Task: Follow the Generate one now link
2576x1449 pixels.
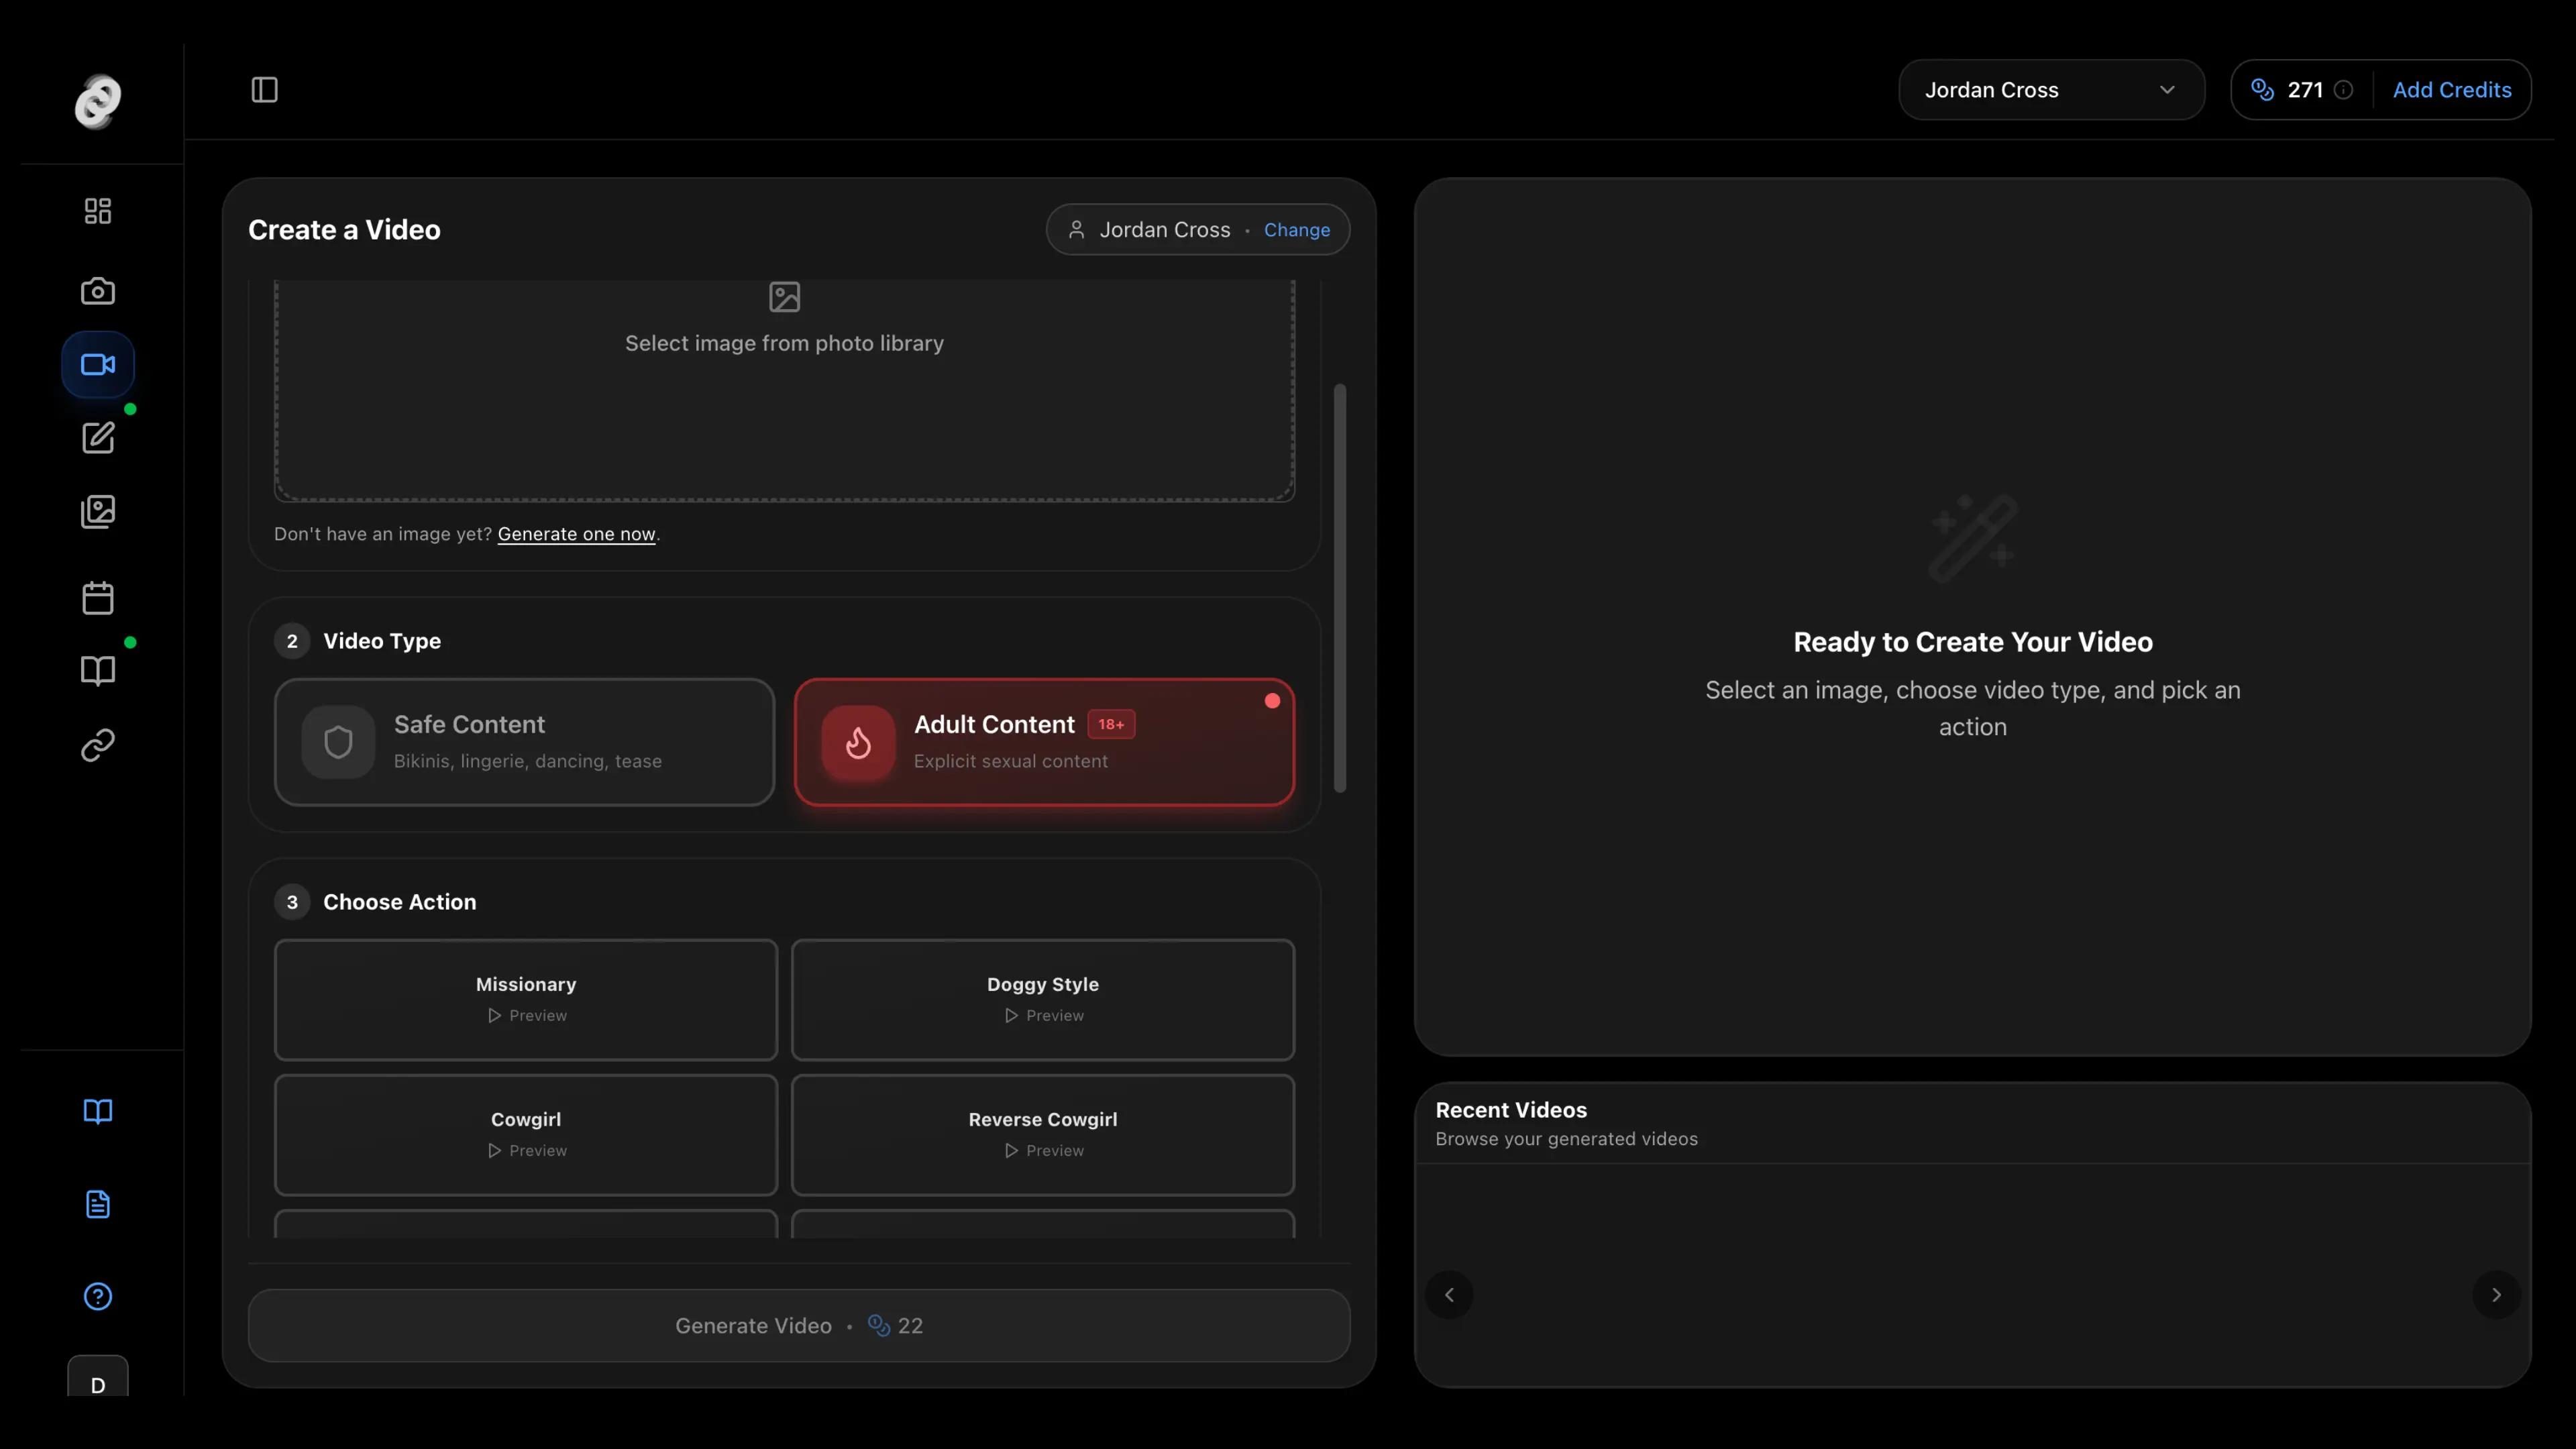Action: [x=576, y=534]
